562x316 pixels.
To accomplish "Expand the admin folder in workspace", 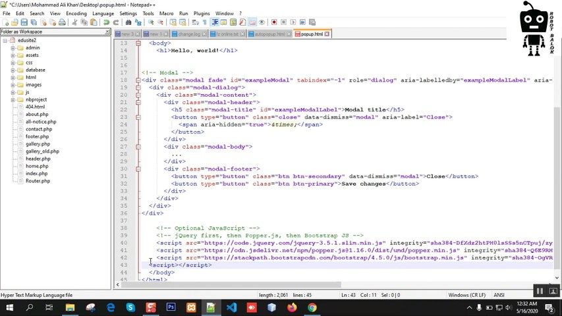I will (13, 48).
